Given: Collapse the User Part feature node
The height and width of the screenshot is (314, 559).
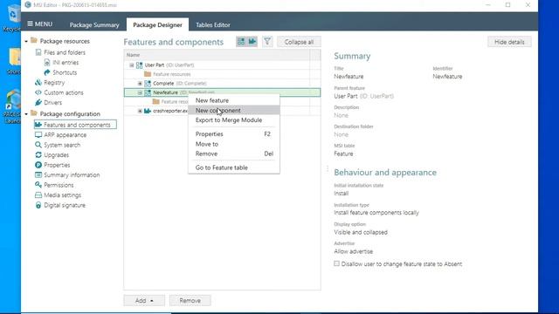Looking at the screenshot, I should (132, 65).
